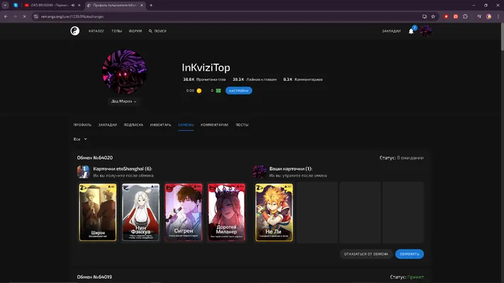The width and height of the screenshot is (504, 283).
Task: Open the browser extensions puzzle icon
Action: [465, 16]
